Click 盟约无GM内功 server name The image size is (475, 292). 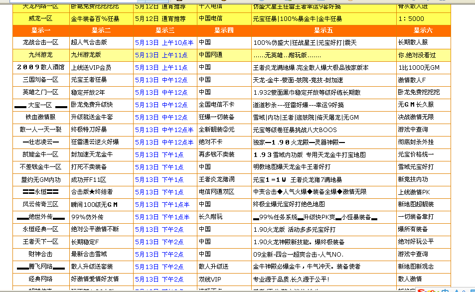point(40,180)
